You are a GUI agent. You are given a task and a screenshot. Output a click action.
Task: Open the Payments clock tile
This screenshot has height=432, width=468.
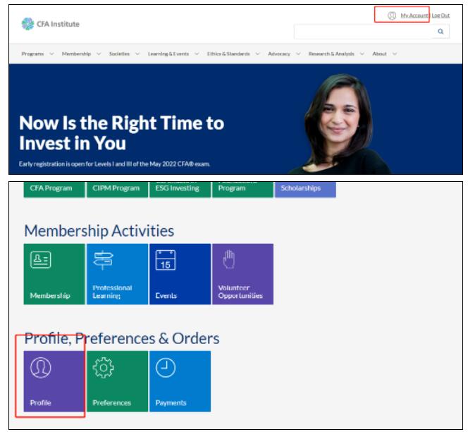coord(180,381)
